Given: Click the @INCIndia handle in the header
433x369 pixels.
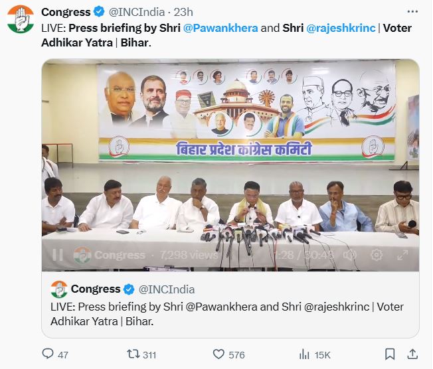Looking at the screenshot, I should pos(137,12).
